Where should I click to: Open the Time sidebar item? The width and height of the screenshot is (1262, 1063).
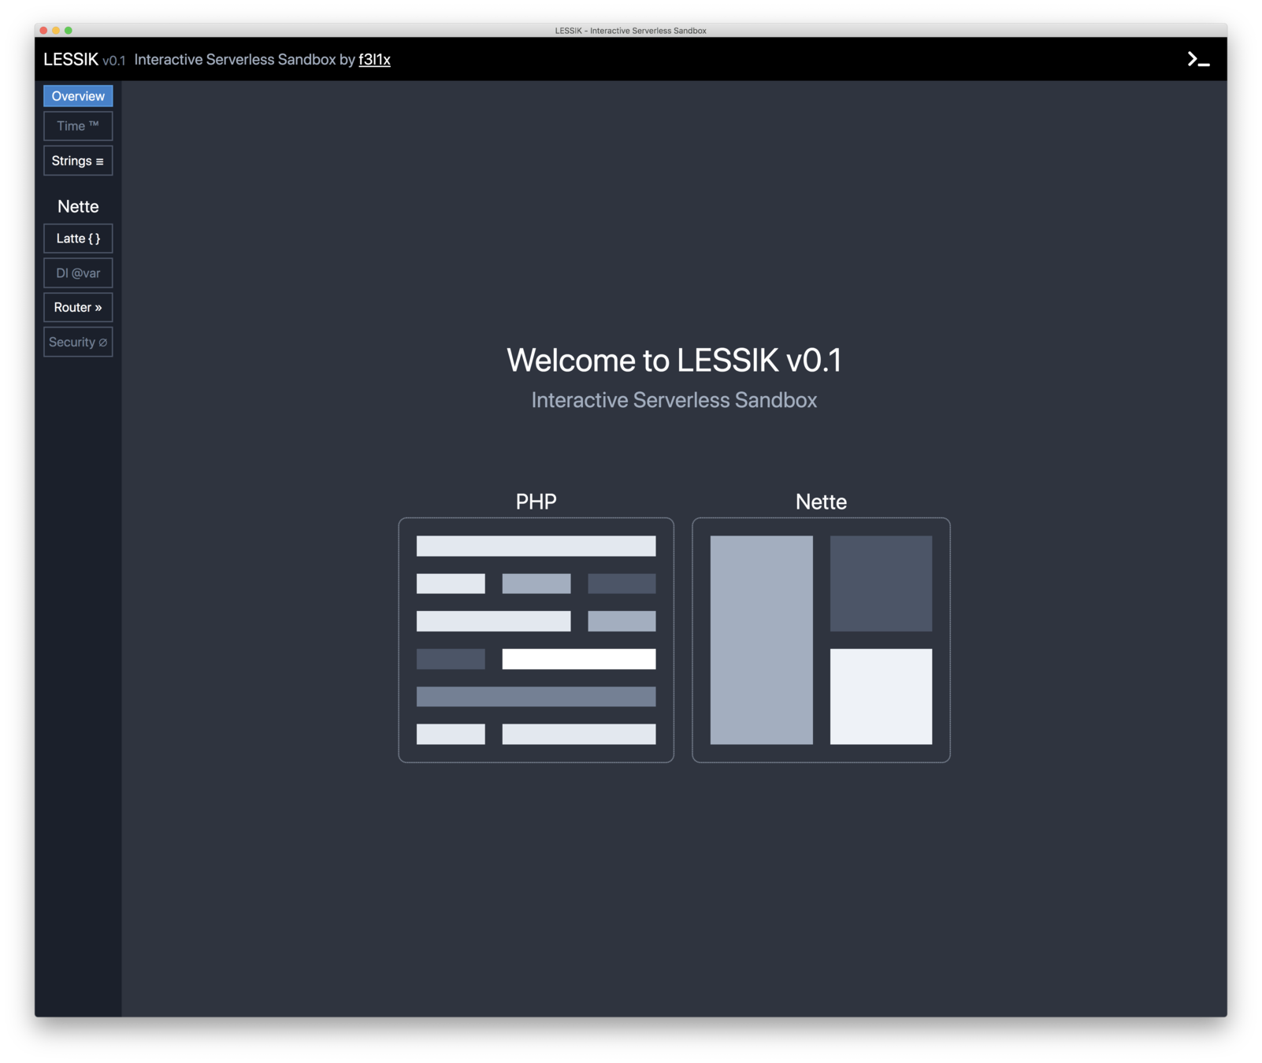(x=78, y=126)
